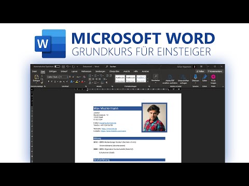249x186 pixels.
Task: Click the Clear Formatting icon
Action: [85, 77]
